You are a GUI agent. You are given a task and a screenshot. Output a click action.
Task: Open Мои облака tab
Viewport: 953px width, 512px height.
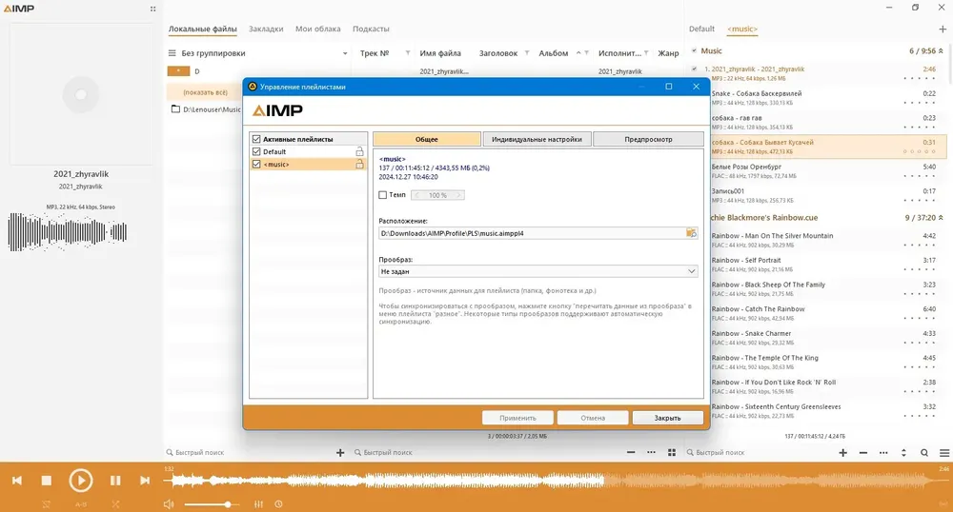click(318, 30)
